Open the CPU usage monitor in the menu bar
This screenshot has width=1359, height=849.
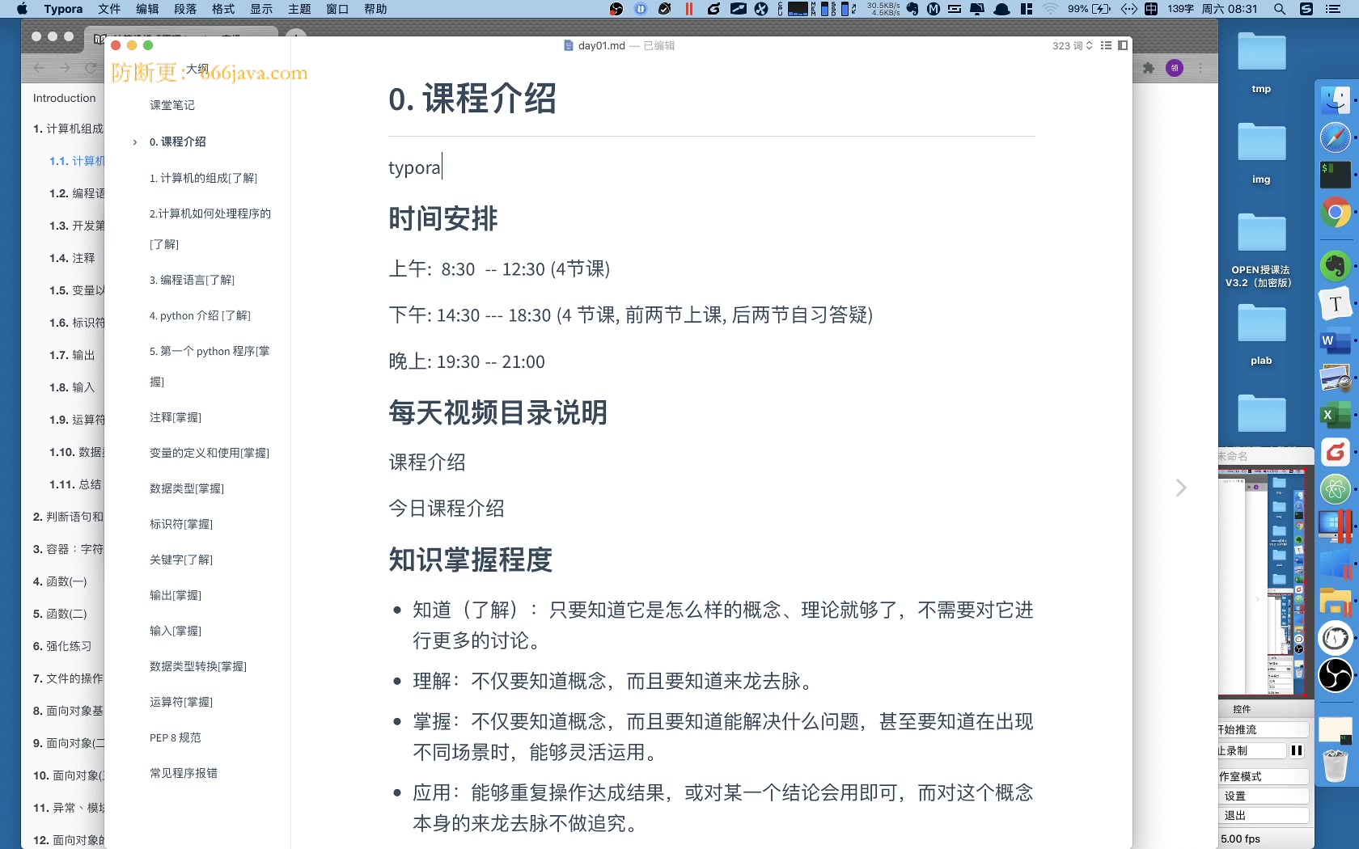797,9
